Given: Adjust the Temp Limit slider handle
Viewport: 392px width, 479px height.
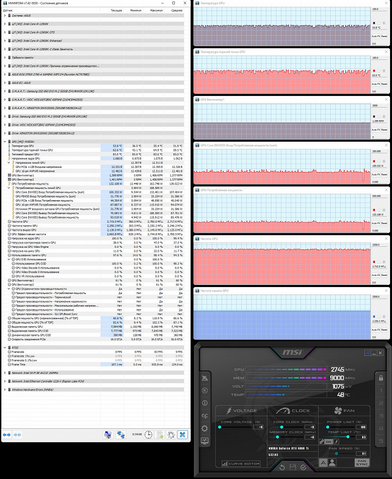Looking at the screenshot, I should click(x=348, y=437).
